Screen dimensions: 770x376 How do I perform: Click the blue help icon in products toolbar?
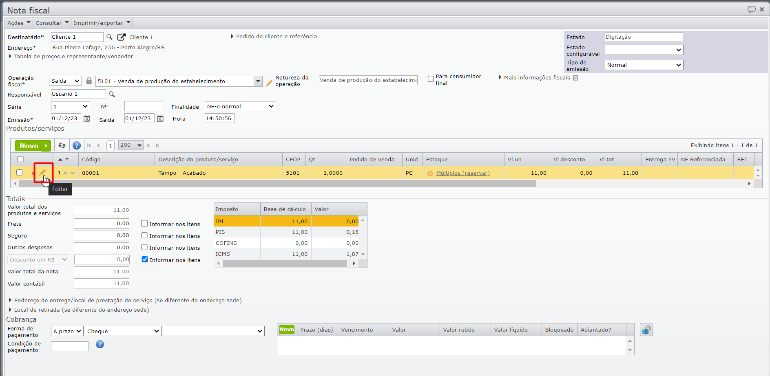[x=76, y=145]
